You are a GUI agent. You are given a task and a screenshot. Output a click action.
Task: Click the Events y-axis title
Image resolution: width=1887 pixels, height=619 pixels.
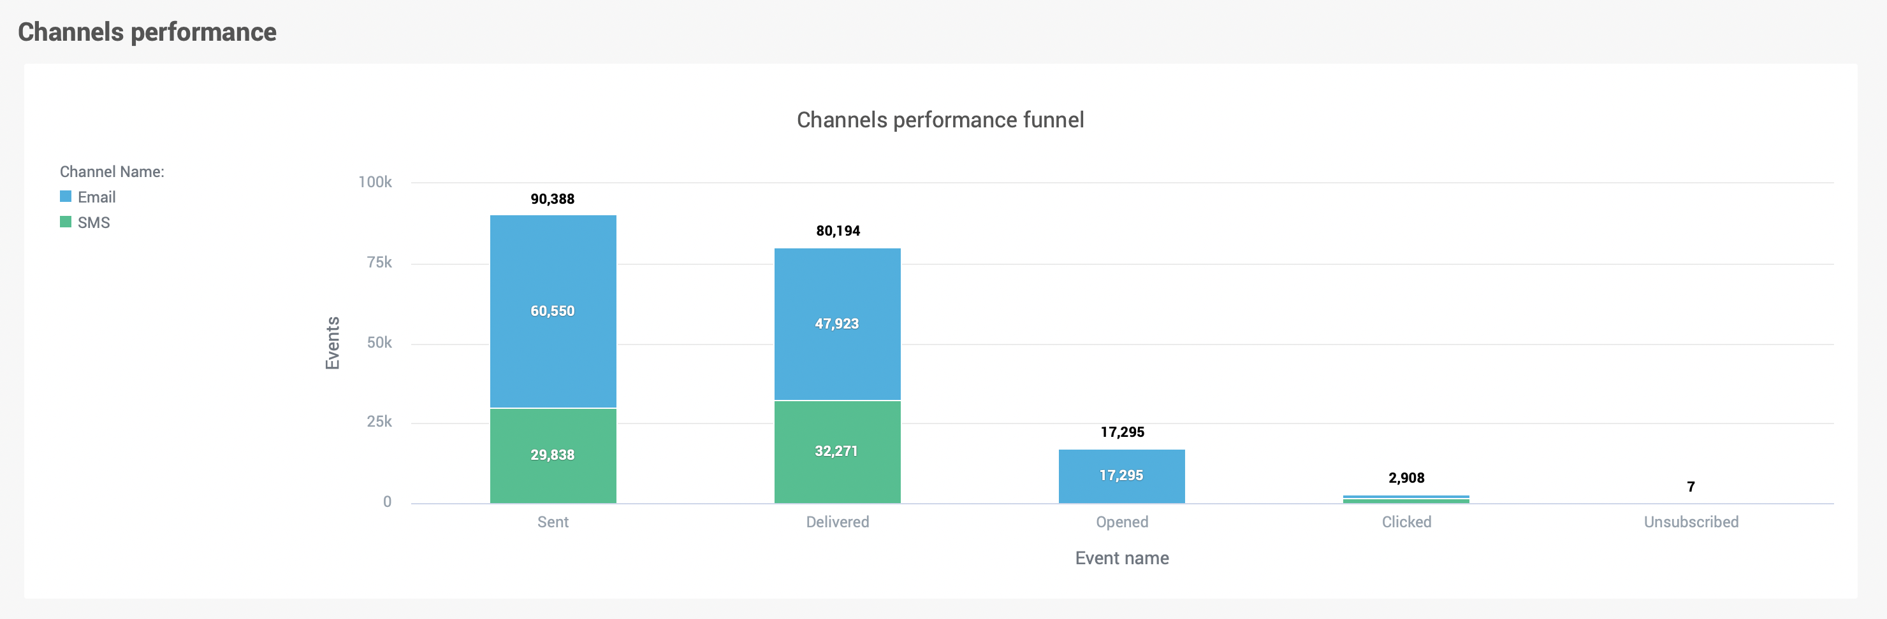tap(333, 343)
